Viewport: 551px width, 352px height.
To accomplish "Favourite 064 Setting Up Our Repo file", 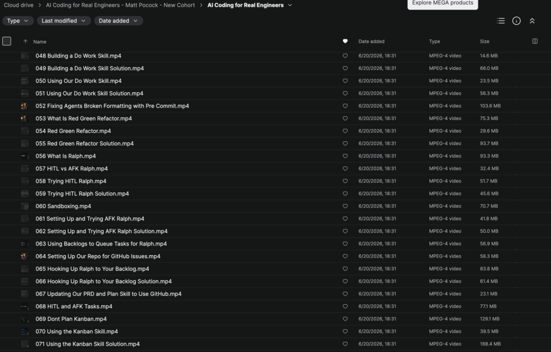I will [345, 256].
